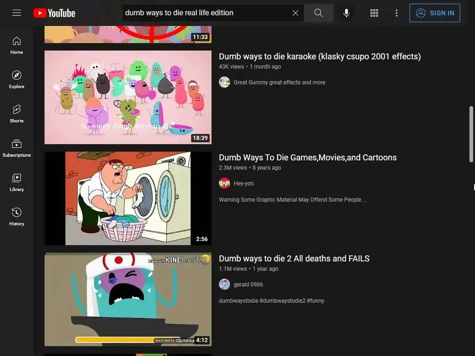This screenshot has height=356, width=475.
Task: Open Shorts in the sidebar
Action: click(17, 114)
